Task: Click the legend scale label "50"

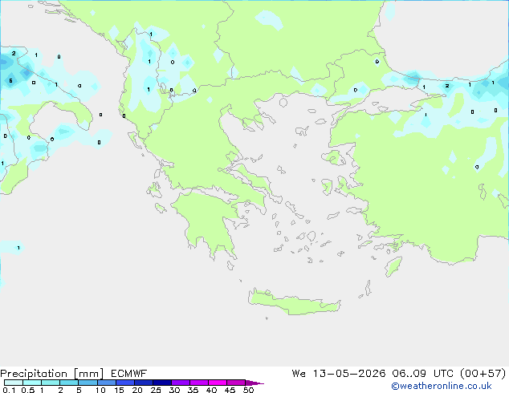Action: (x=248, y=390)
